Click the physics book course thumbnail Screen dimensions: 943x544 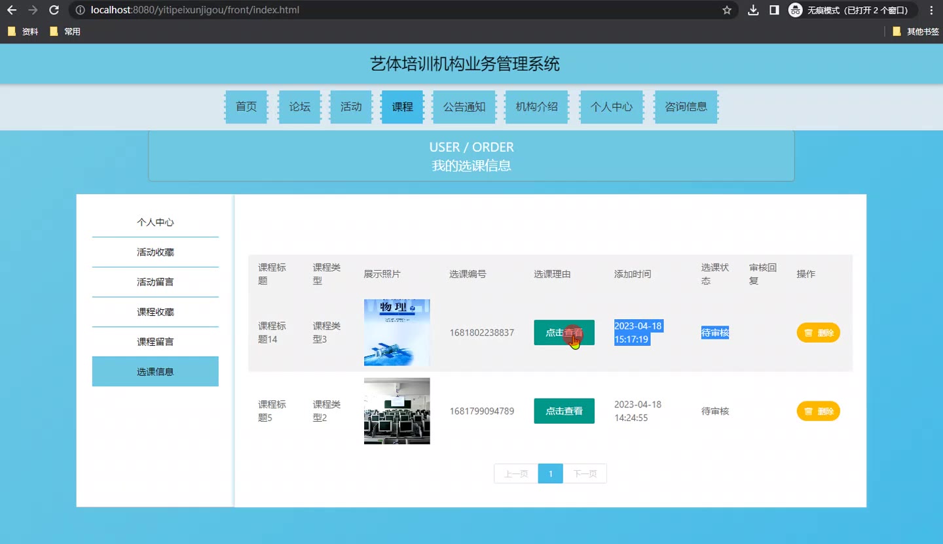[x=397, y=332]
